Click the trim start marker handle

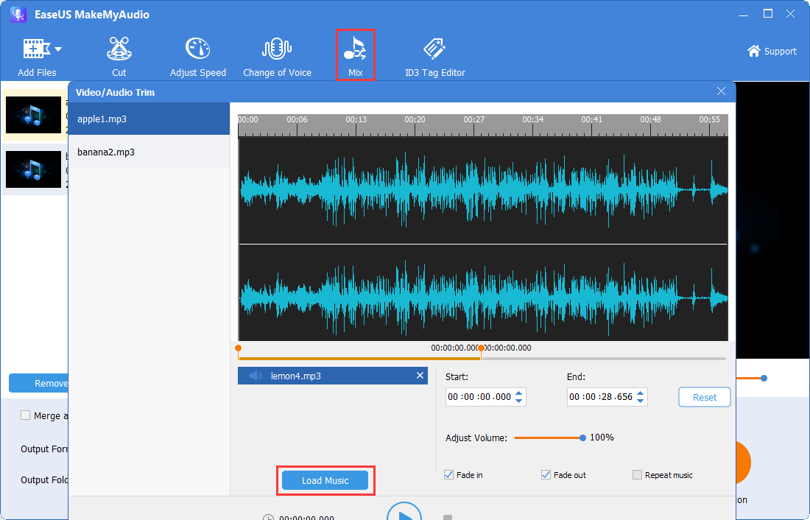[x=238, y=348]
